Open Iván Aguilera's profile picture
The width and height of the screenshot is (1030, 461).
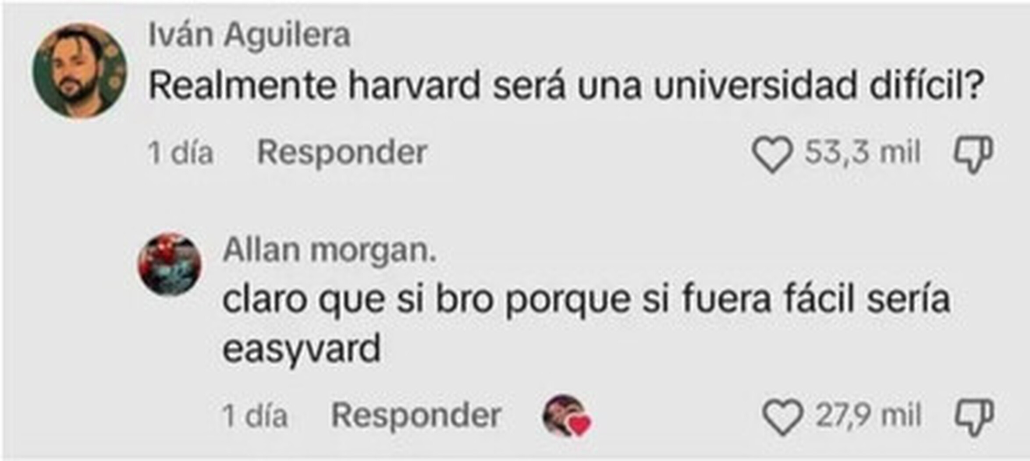click(80, 71)
